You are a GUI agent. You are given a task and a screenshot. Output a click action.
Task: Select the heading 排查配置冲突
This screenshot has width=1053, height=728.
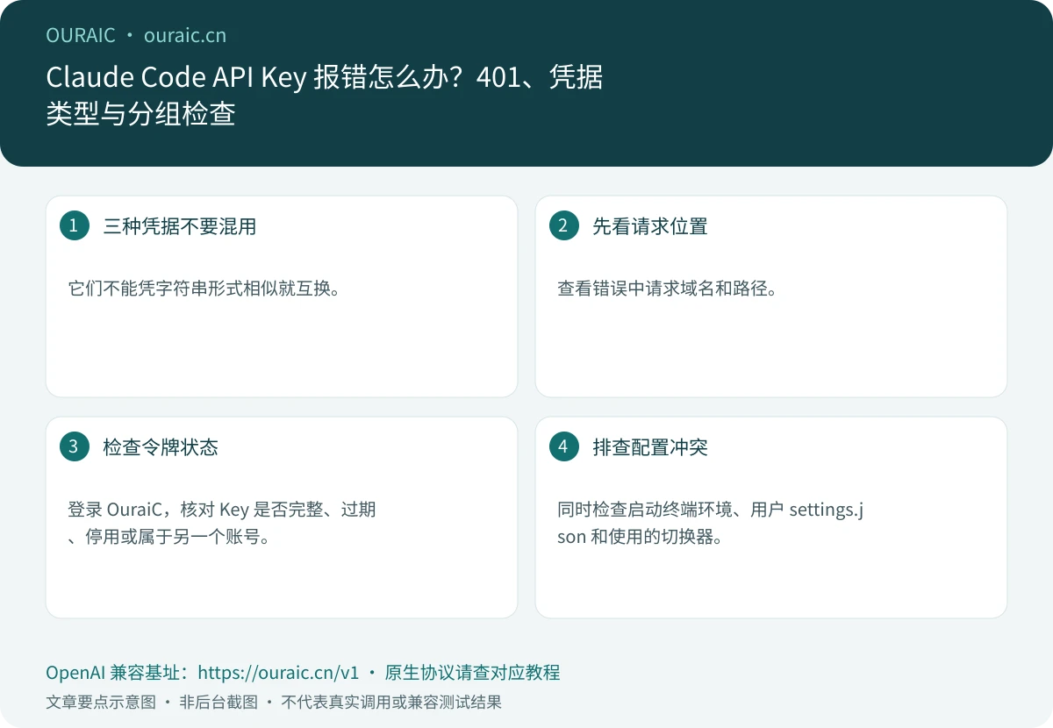650,447
